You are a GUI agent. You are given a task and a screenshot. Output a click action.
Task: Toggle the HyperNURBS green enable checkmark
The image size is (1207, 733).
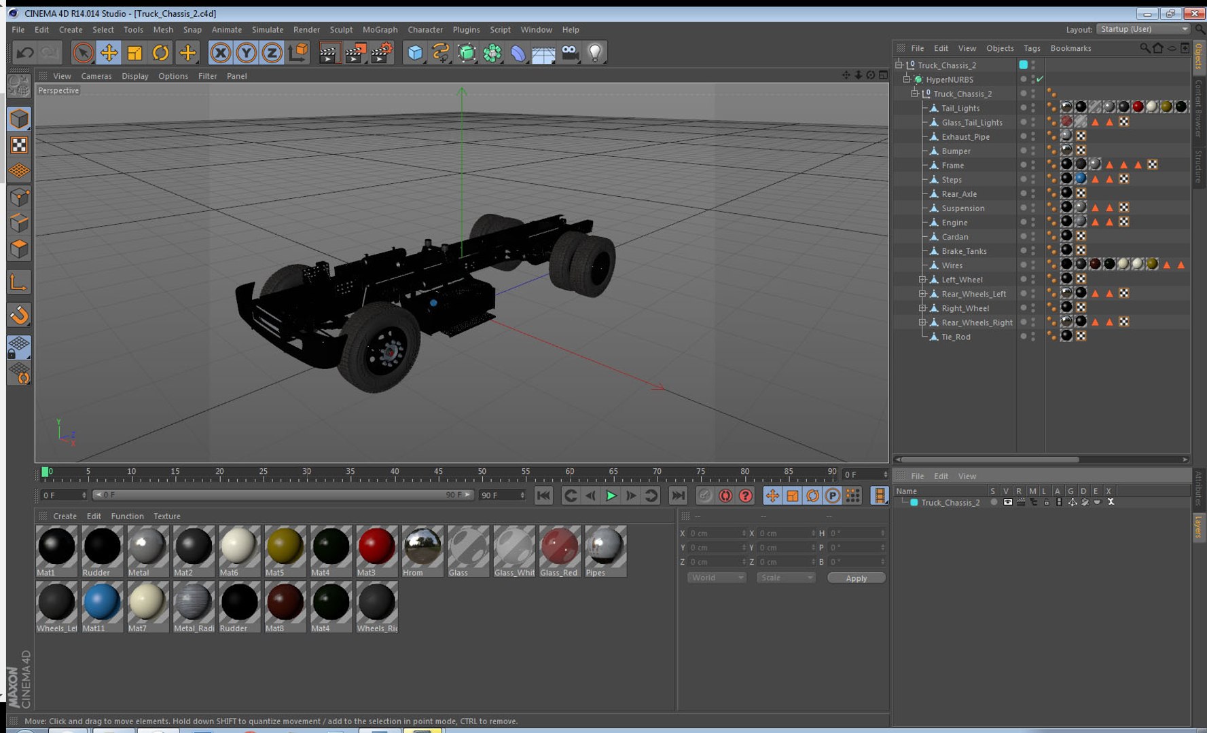click(1040, 79)
